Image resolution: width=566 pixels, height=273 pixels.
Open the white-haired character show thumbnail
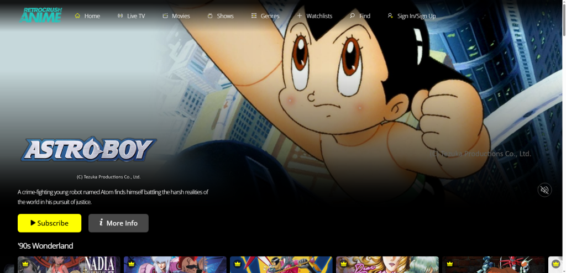pos(175,265)
